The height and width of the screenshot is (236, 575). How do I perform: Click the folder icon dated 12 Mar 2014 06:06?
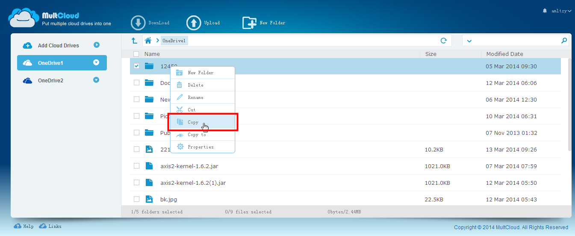click(149, 83)
